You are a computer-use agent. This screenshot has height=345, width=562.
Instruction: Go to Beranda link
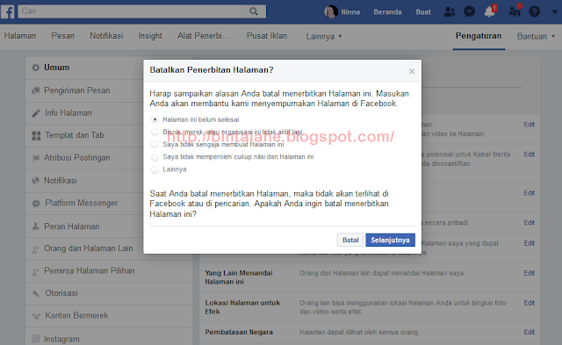click(387, 11)
